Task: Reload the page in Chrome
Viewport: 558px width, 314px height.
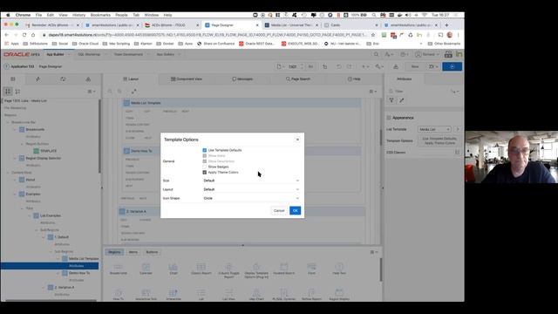Action: coord(24,35)
